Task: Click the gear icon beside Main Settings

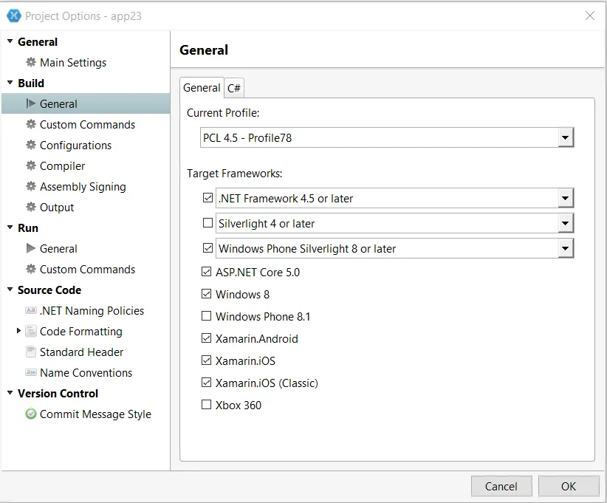Action: [31, 63]
